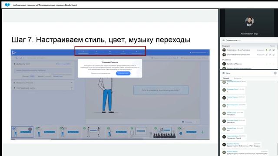Click the blue Следующая button in the dialog
Image resolution: width=278 pixels, height=156 pixels.
(x=123, y=73)
